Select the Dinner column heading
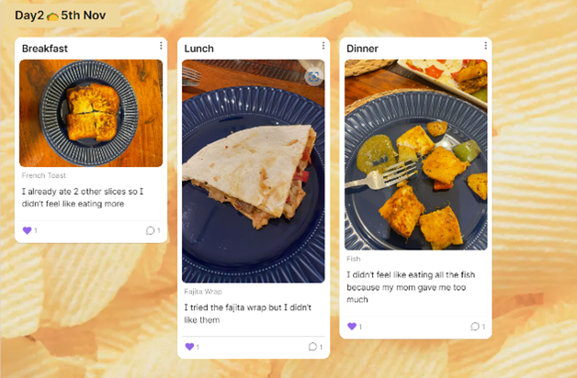 coord(363,49)
